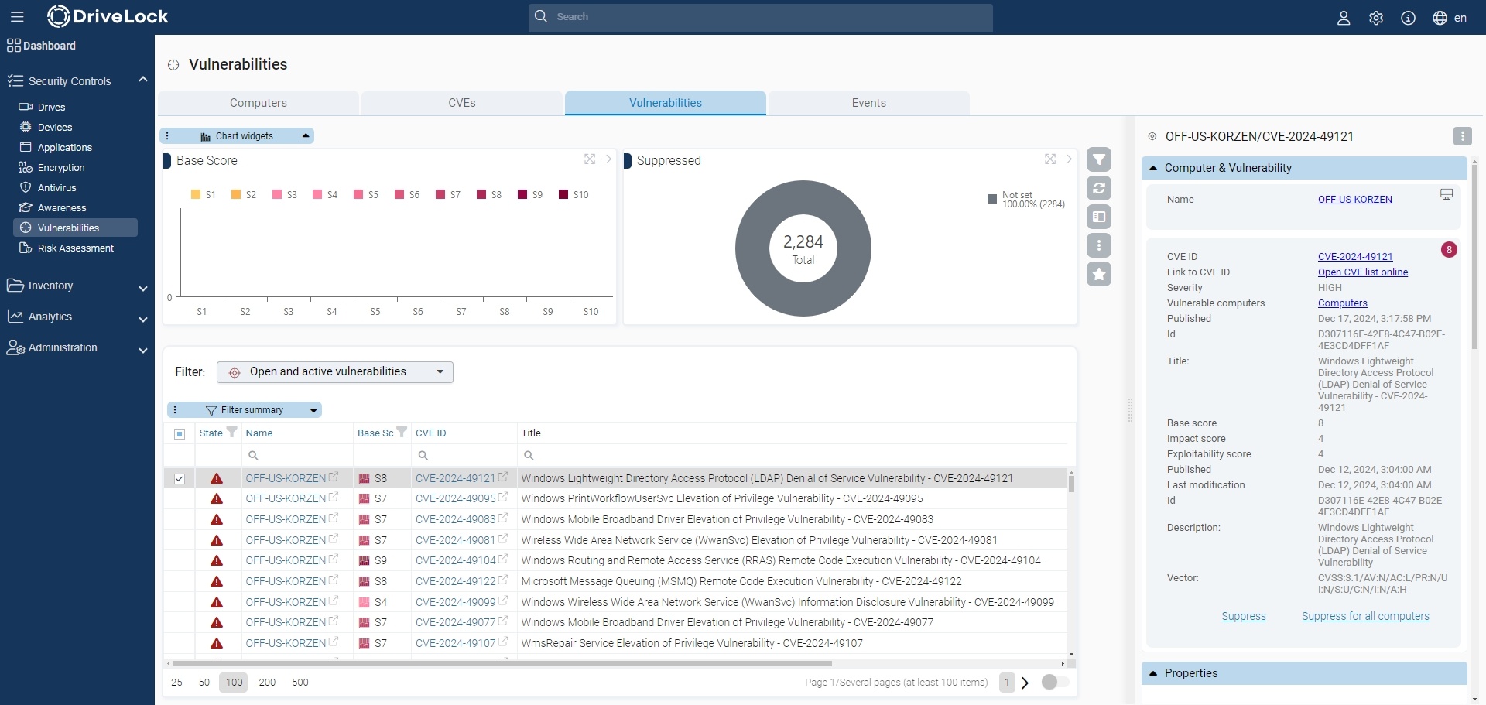Click the top Search field
This screenshot has height=705, width=1486.
pos(761,17)
